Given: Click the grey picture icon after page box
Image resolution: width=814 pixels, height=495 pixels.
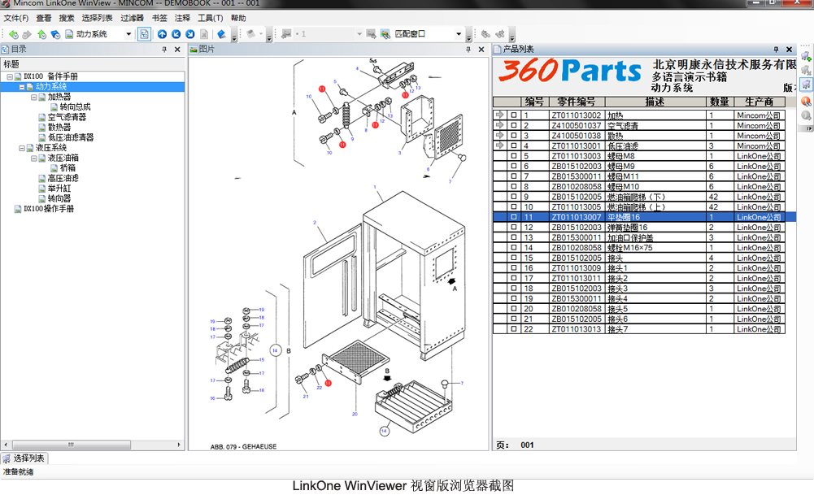Looking at the screenshot, I should (371, 34).
